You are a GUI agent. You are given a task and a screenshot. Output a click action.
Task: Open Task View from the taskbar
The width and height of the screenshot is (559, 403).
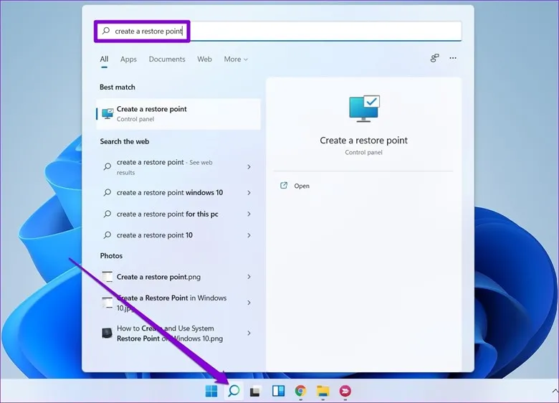click(x=255, y=391)
